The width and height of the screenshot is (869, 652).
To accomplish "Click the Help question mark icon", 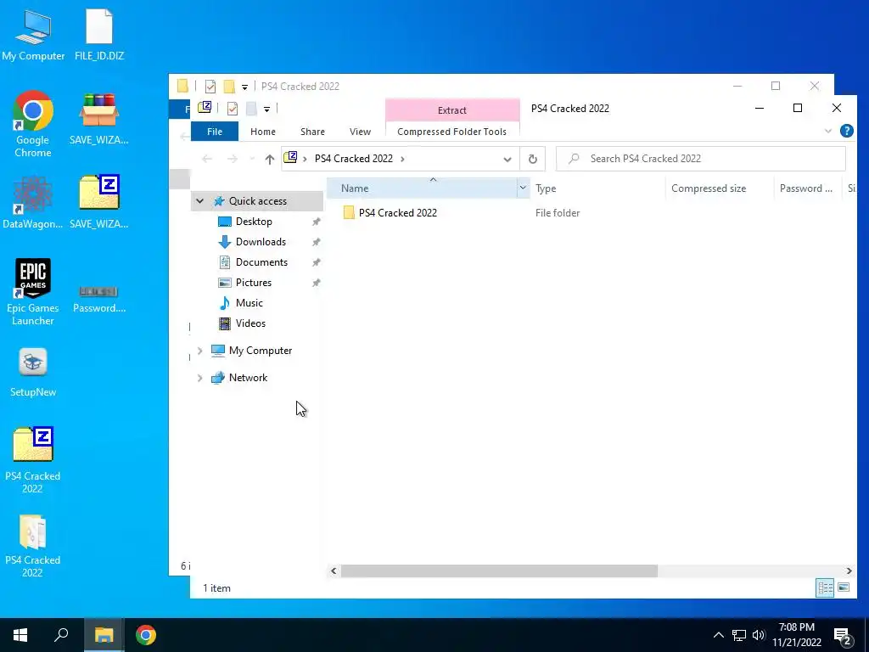I will tap(846, 131).
